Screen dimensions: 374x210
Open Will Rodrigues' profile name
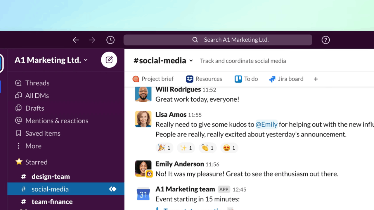[178, 89]
